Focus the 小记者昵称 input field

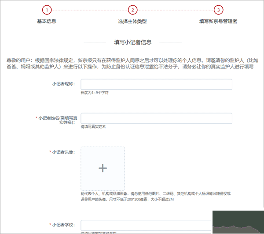[x=156, y=84]
